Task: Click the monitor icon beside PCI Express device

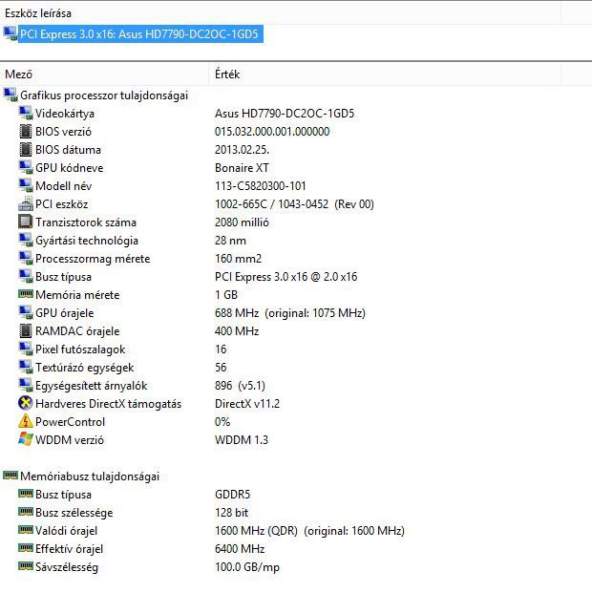Action: coord(11,33)
